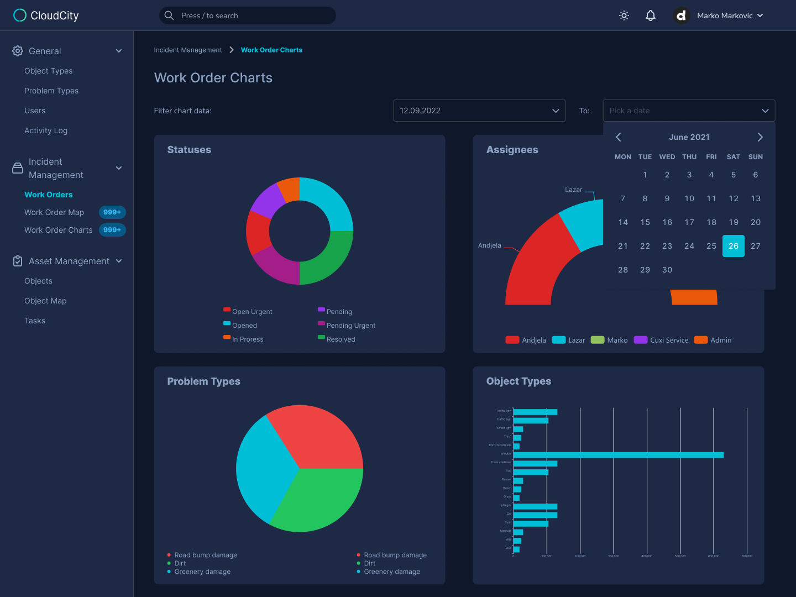Image resolution: width=796 pixels, height=597 pixels.
Task: Select Work Order Map from sidebar
Action: [x=54, y=212]
